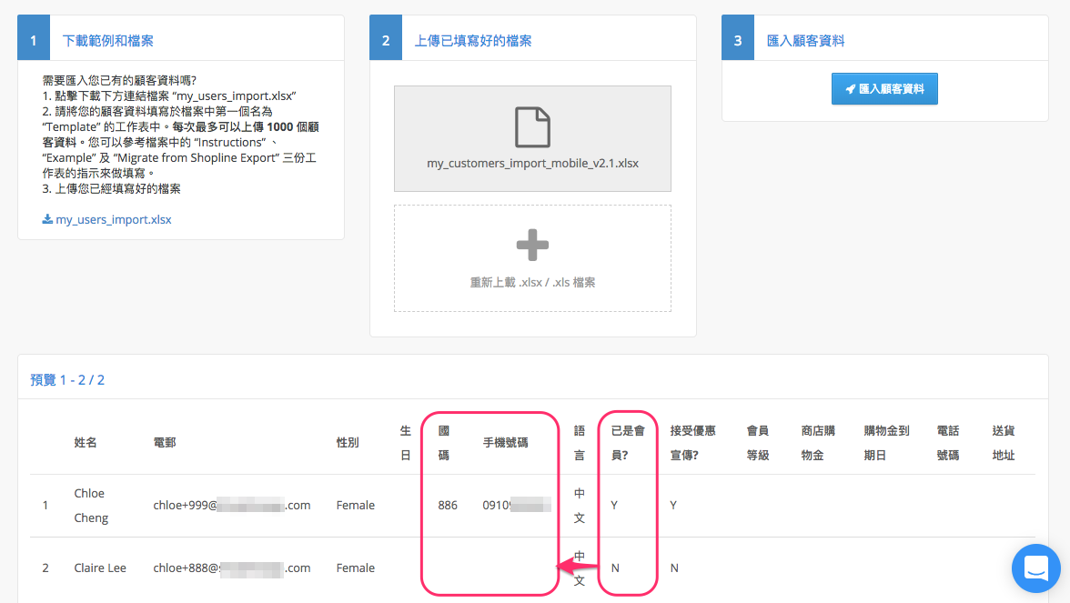1070x603 pixels.
Task: Select the Claire Lee name cell
Action: (x=100, y=568)
